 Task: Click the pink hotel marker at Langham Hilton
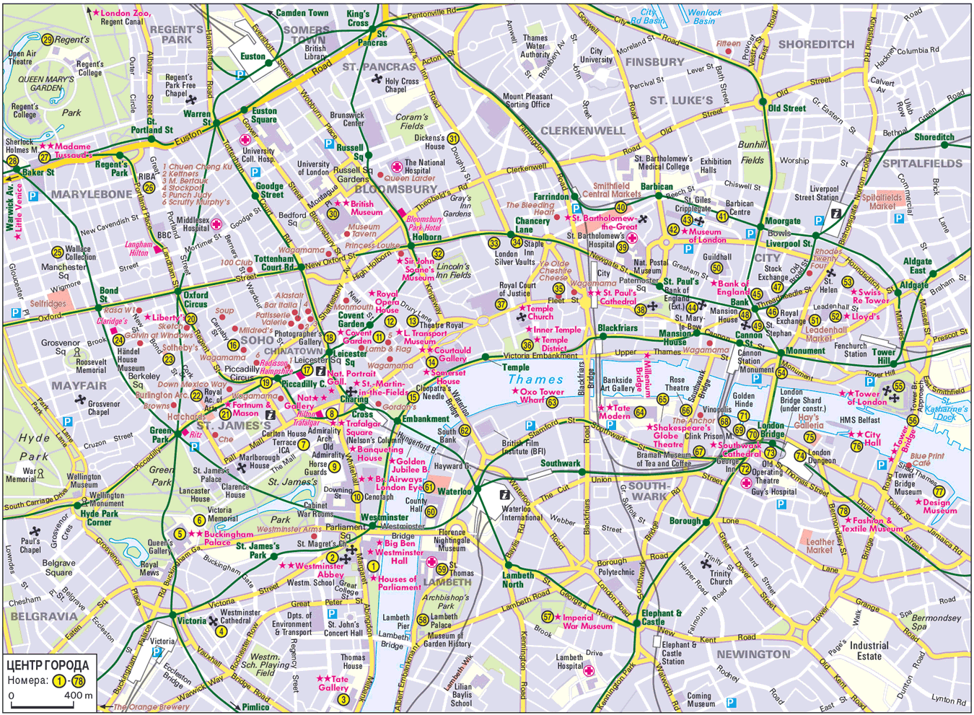coord(157,249)
